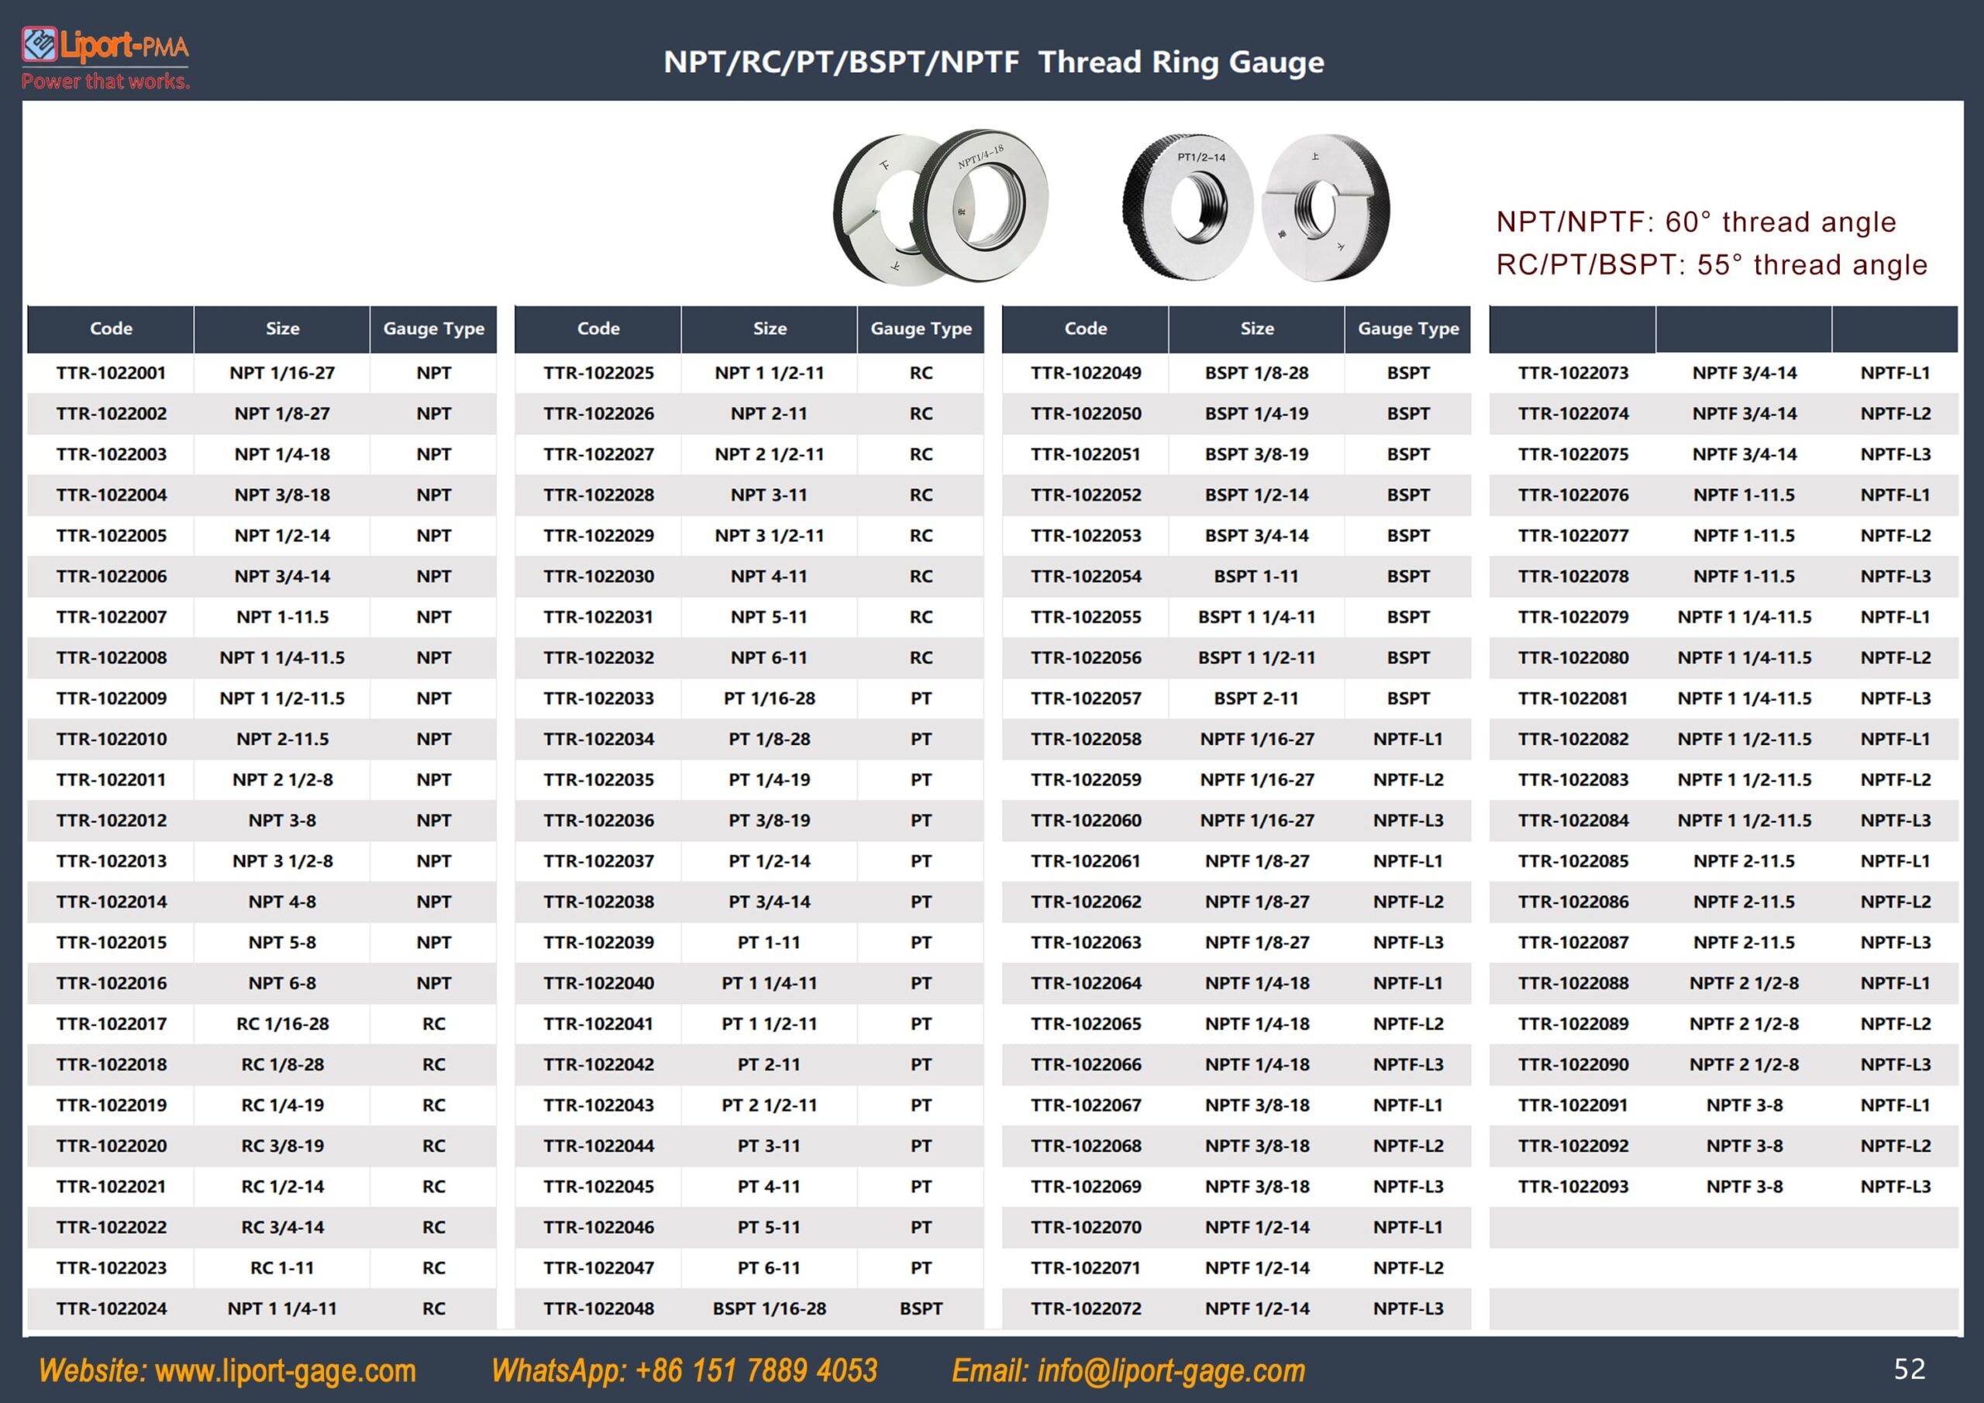Click code TTR-1022014
The width and height of the screenshot is (1984, 1403).
(112, 901)
